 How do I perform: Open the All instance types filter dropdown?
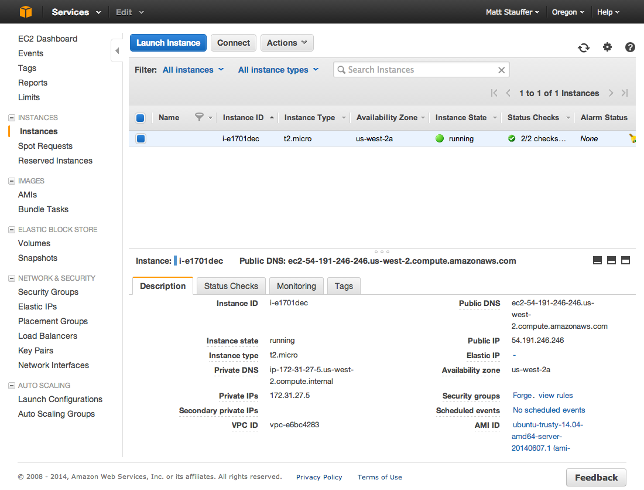[x=279, y=70]
